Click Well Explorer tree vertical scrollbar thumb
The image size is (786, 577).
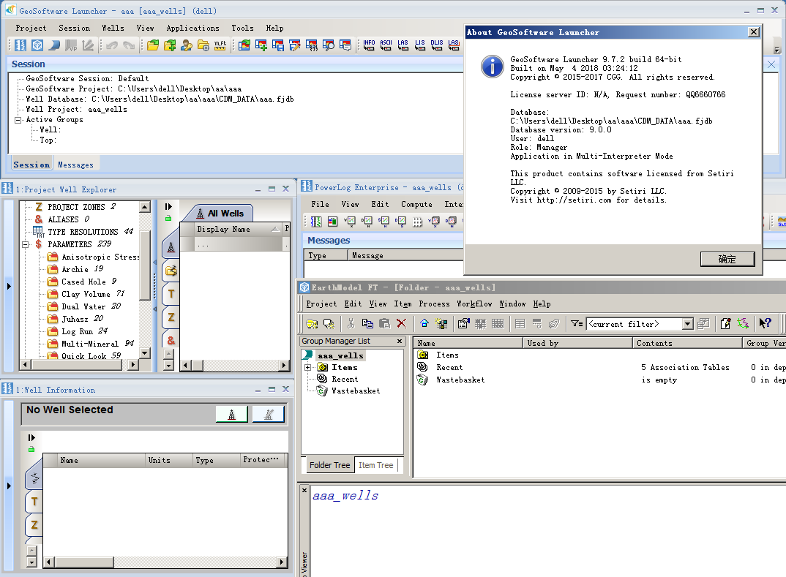click(x=145, y=265)
